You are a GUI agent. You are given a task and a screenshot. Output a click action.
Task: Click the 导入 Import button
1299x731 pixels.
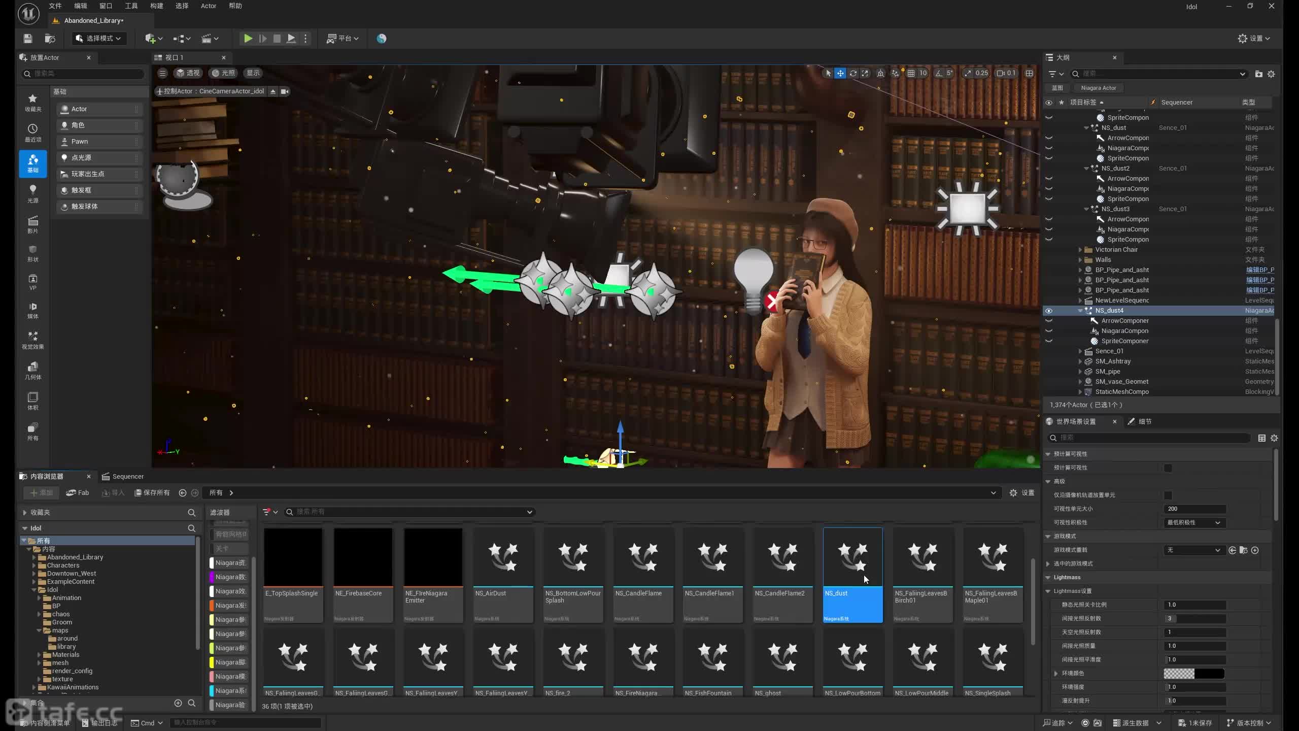(113, 492)
